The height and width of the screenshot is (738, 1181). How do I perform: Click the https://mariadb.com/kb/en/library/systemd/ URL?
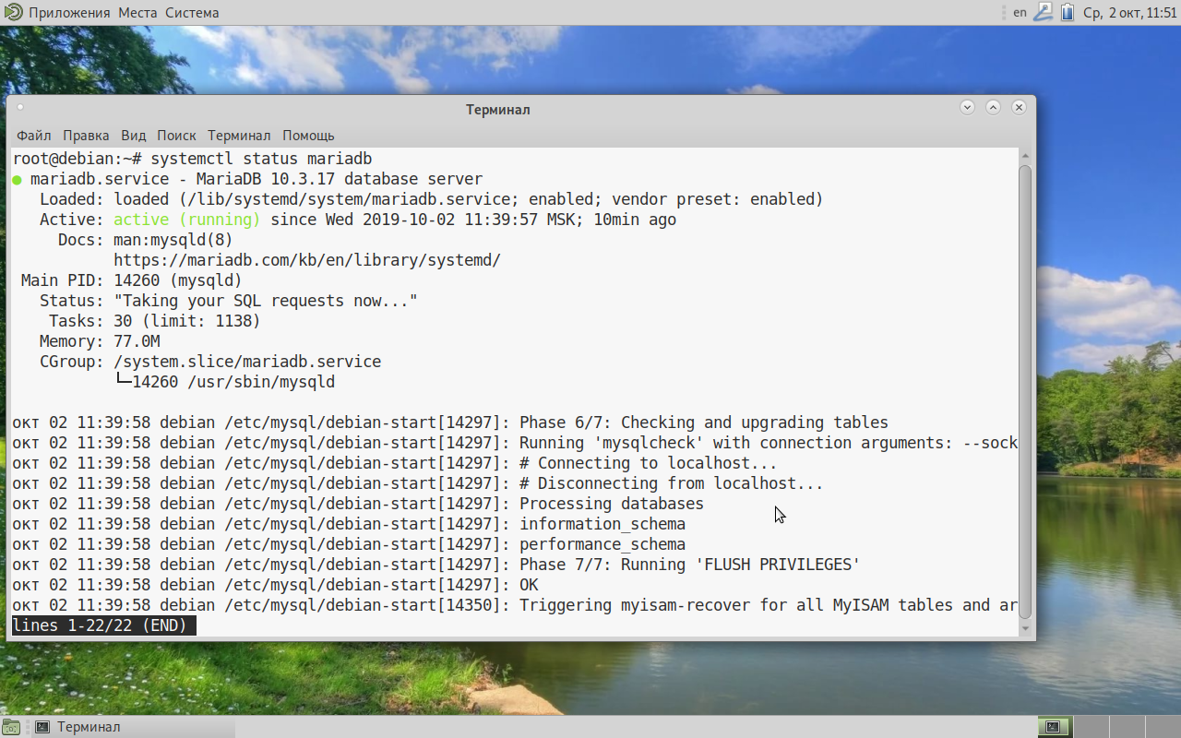(307, 260)
